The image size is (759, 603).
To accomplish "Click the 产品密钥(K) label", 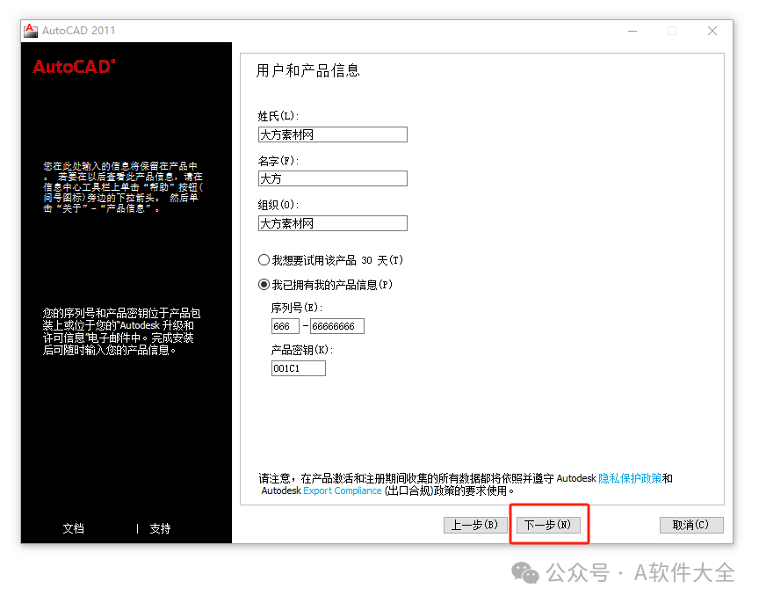I will [302, 350].
